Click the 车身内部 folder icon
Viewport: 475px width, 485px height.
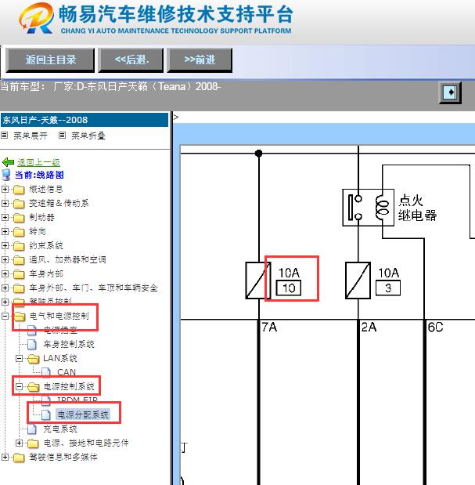(x=19, y=274)
